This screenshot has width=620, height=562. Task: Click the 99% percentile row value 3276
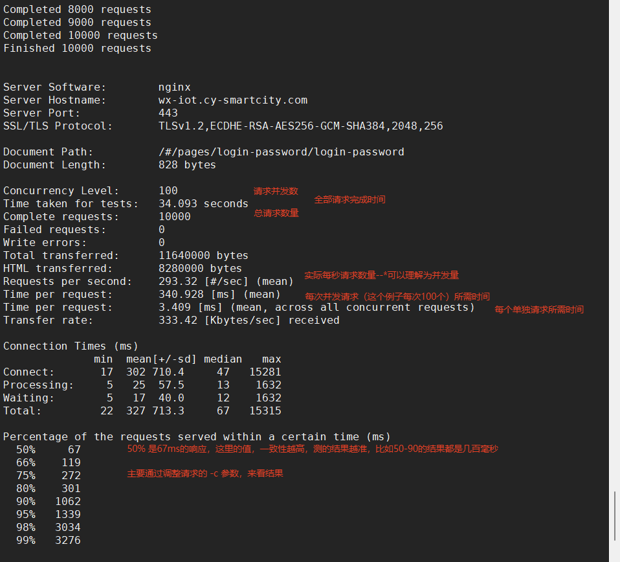pyautogui.click(x=67, y=541)
